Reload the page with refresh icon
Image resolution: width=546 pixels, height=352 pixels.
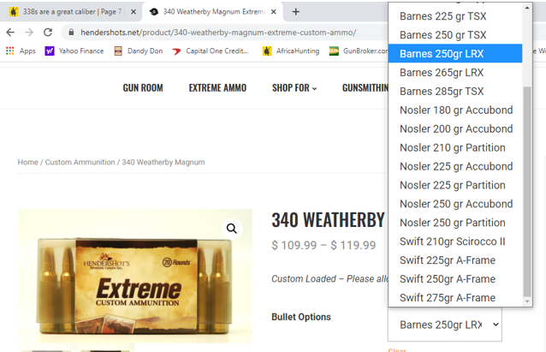click(x=48, y=32)
